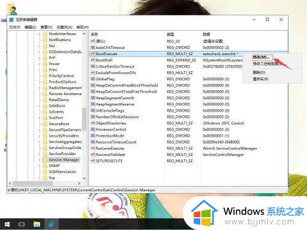The height and width of the screenshot is (230, 307).
Task: Open Task View on the taskbar
Action: pyautogui.click(x=21, y=224)
